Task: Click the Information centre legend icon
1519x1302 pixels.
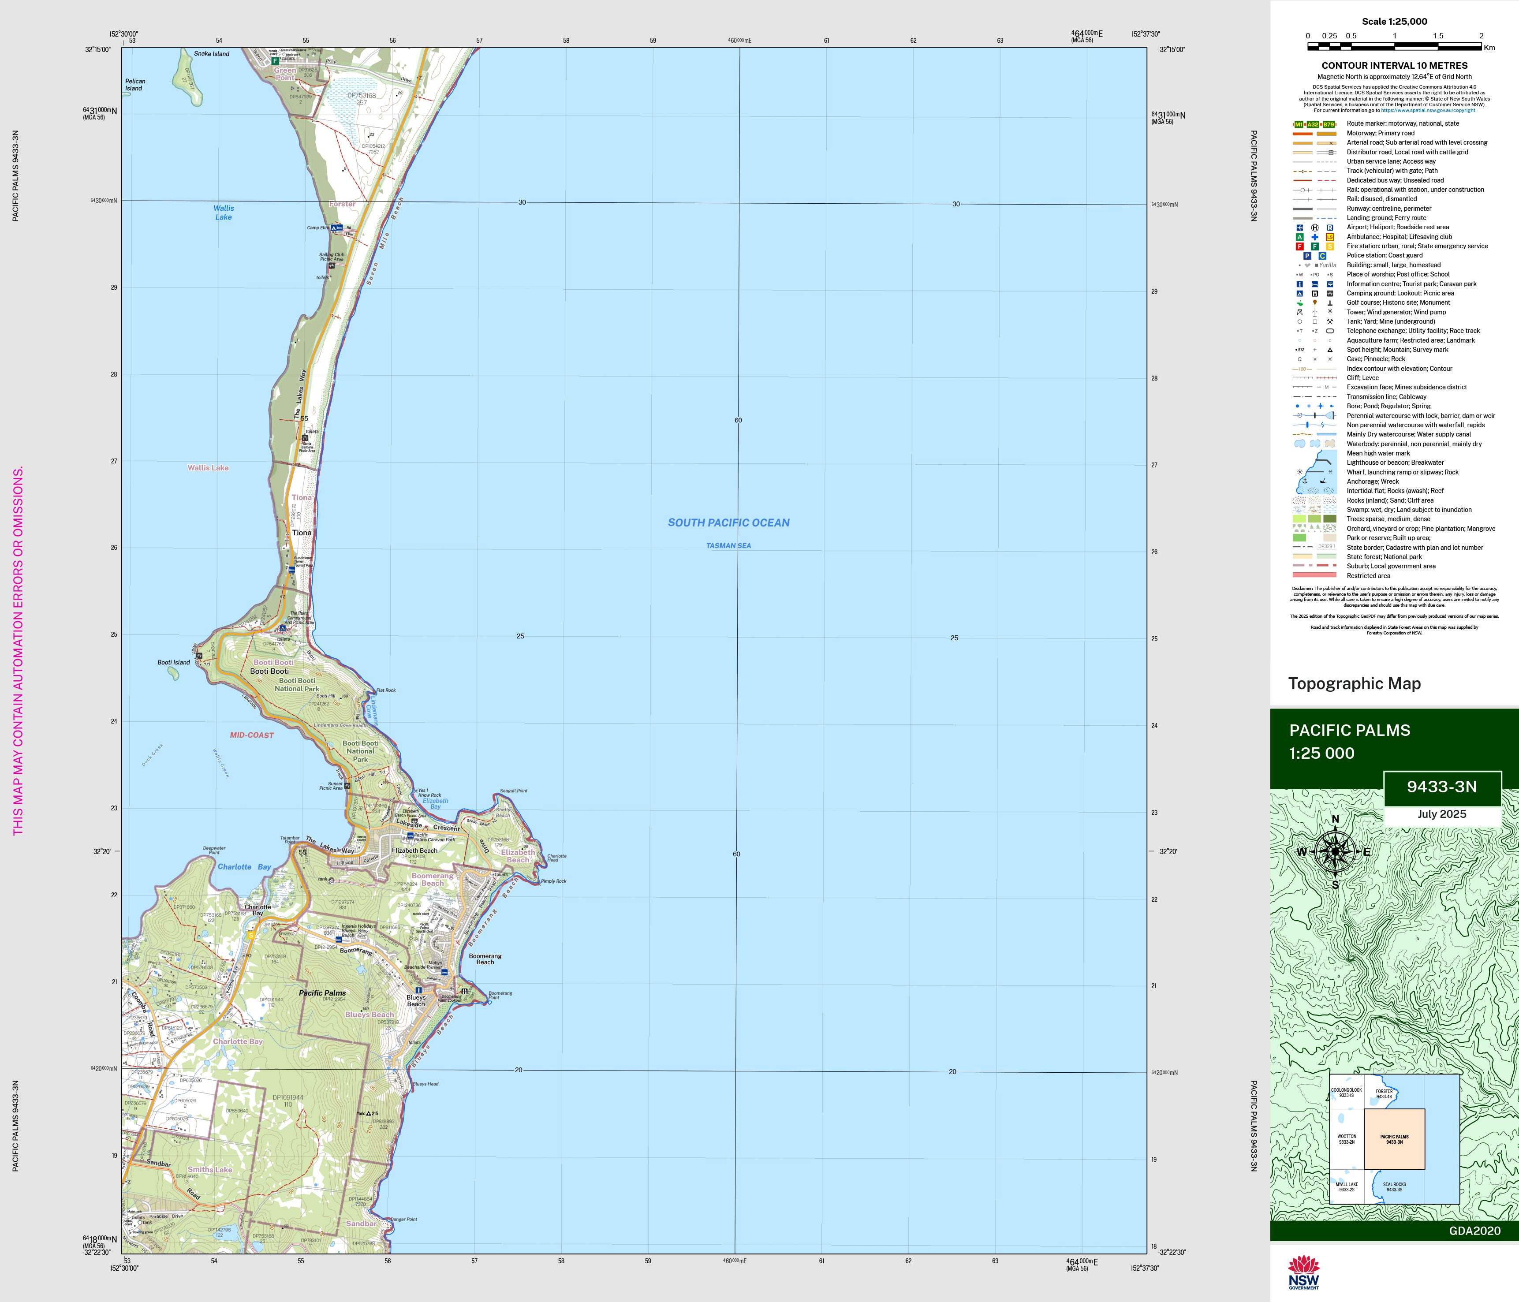Action: tap(1300, 284)
